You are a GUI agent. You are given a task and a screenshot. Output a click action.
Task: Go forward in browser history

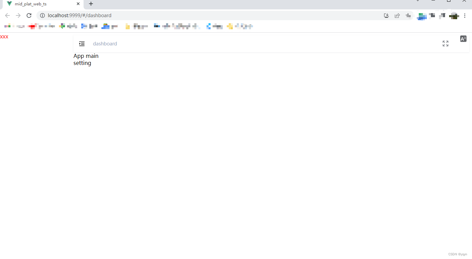pos(18,15)
